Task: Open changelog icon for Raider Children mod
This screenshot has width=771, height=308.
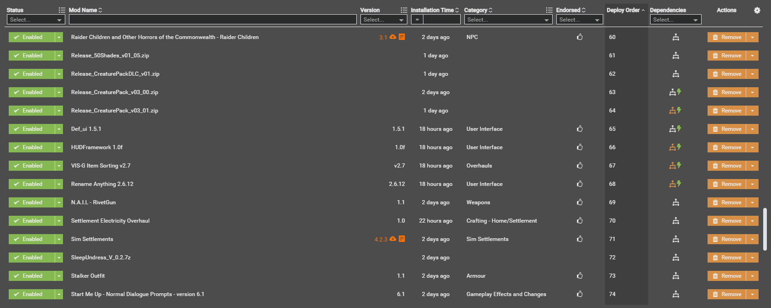Action: [x=402, y=37]
